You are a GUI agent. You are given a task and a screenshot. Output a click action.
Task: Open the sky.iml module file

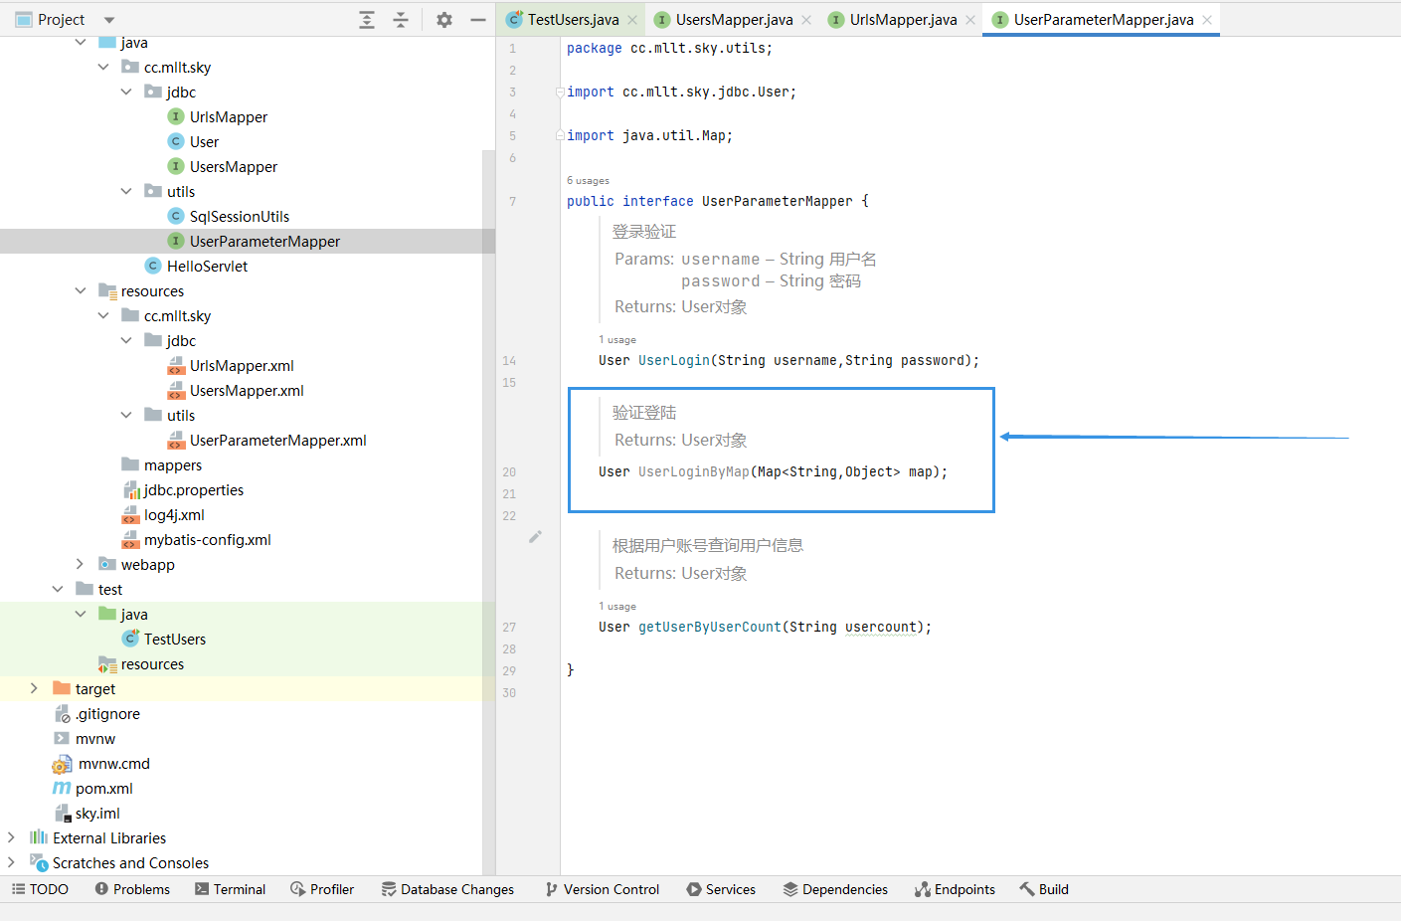click(97, 813)
